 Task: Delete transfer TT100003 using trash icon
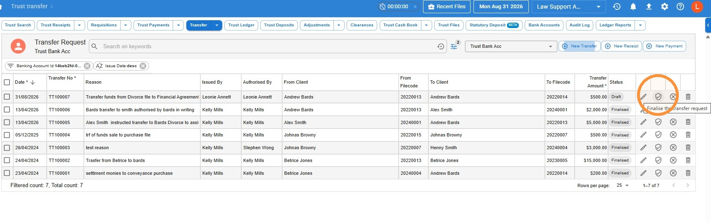pyautogui.click(x=688, y=148)
